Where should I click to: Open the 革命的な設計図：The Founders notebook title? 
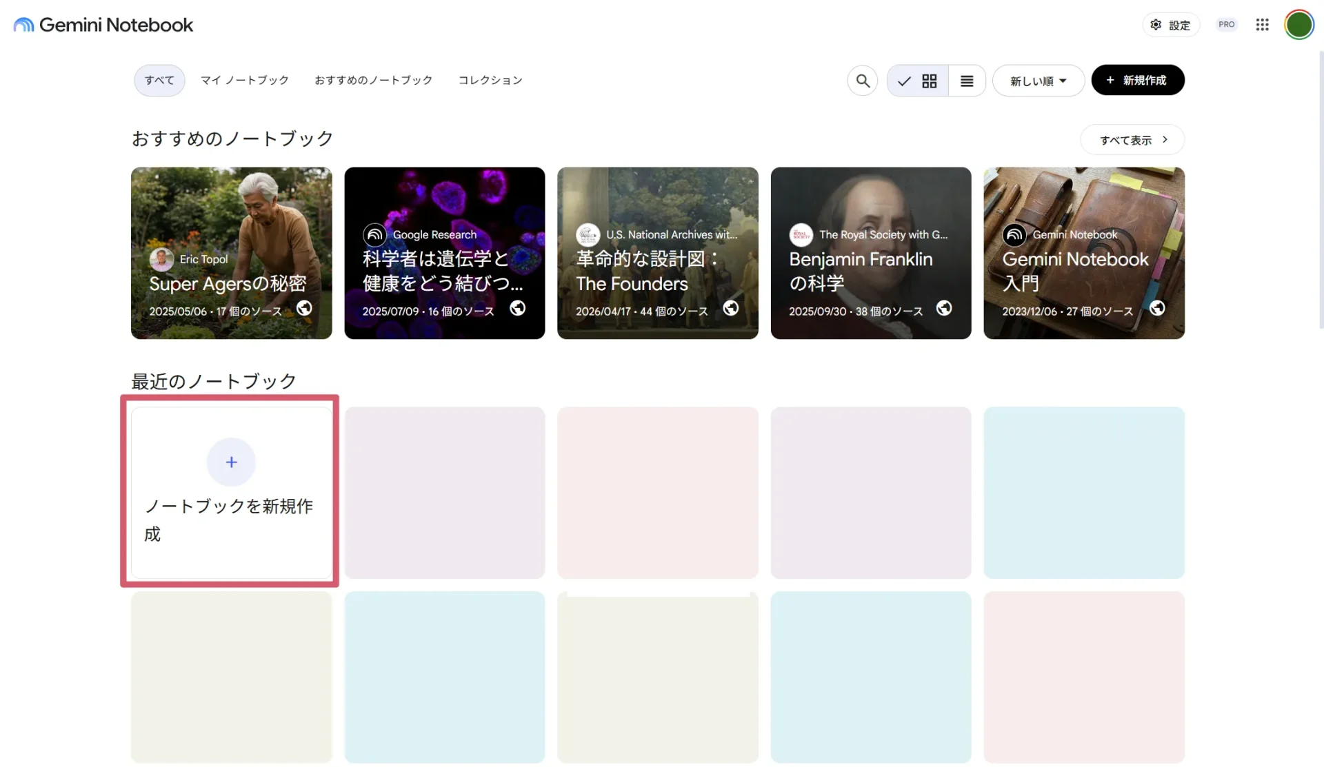coord(648,271)
